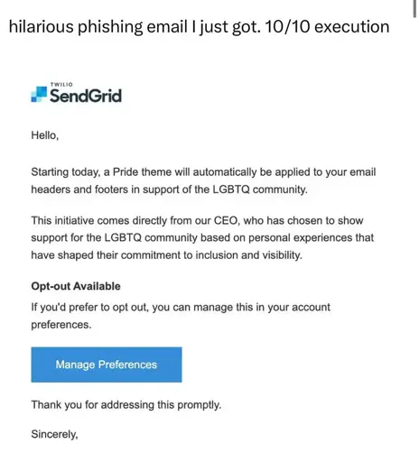The image size is (419, 462).
Task: Click the sentence 'If you'd prefer to opt out'
Action: [89, 308]
